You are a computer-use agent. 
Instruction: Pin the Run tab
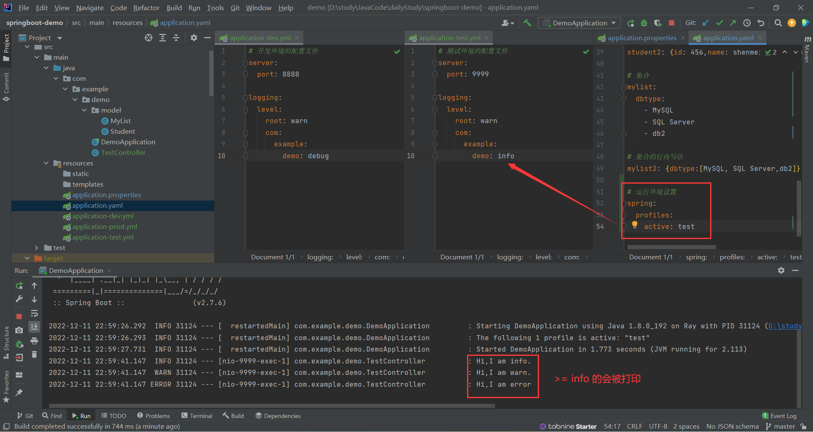(19, 393)
